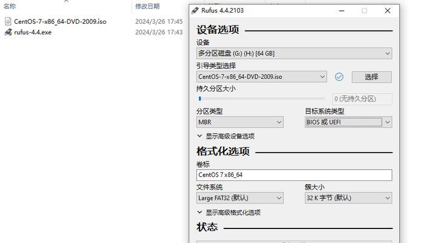Close the Rufus 4.4.2103 window

click(388, 10)
